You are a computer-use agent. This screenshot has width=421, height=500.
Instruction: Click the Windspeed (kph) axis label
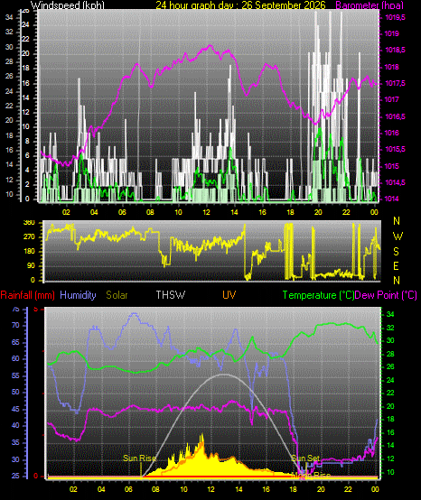coord(68,5)
